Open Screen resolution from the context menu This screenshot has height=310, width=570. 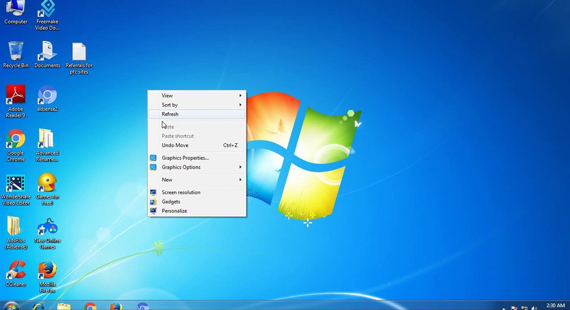point(197,192)
